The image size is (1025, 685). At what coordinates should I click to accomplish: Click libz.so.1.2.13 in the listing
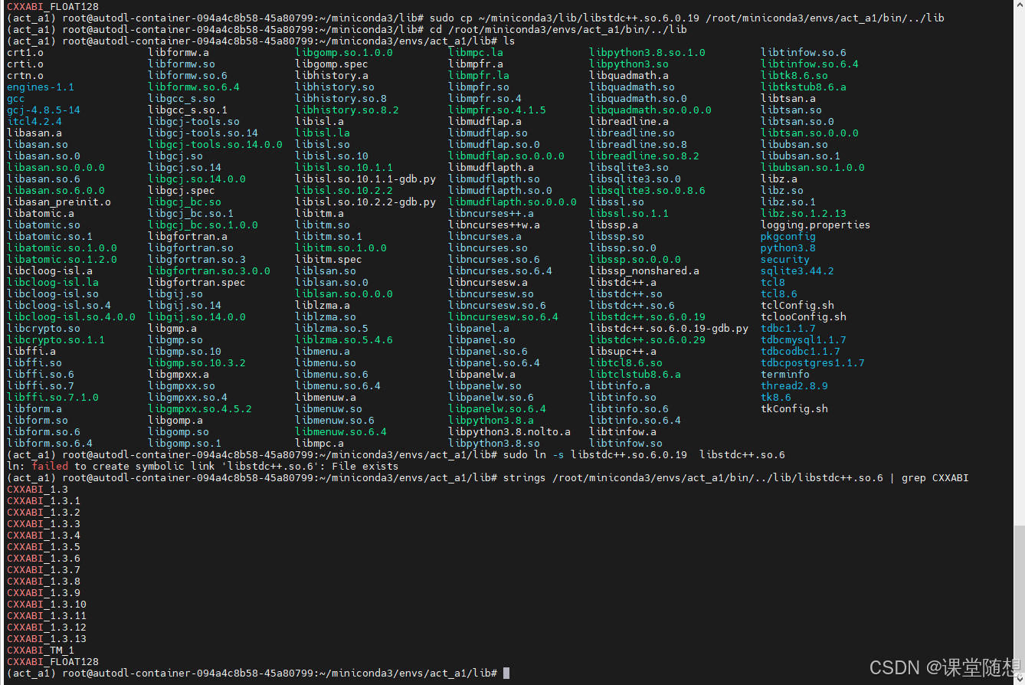pyautogui.click(x=804, y=213)
